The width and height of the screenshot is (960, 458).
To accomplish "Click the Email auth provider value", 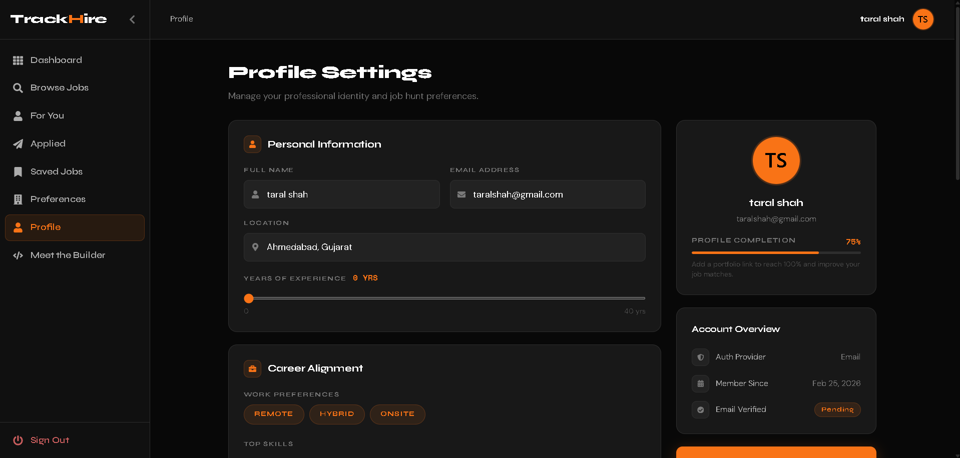I will [x=850, y=357].
